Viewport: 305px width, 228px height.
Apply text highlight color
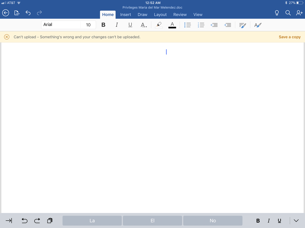click(159, 25)
